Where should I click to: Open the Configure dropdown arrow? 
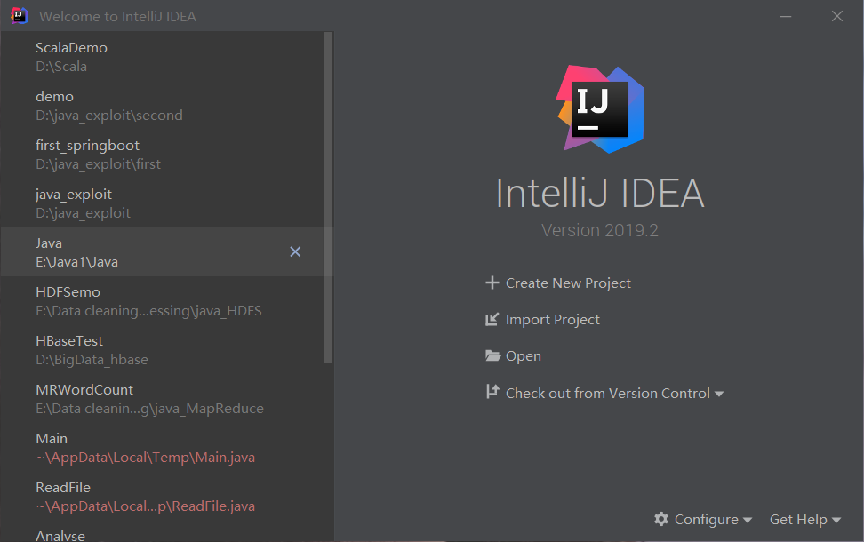(x=748, y=520)
